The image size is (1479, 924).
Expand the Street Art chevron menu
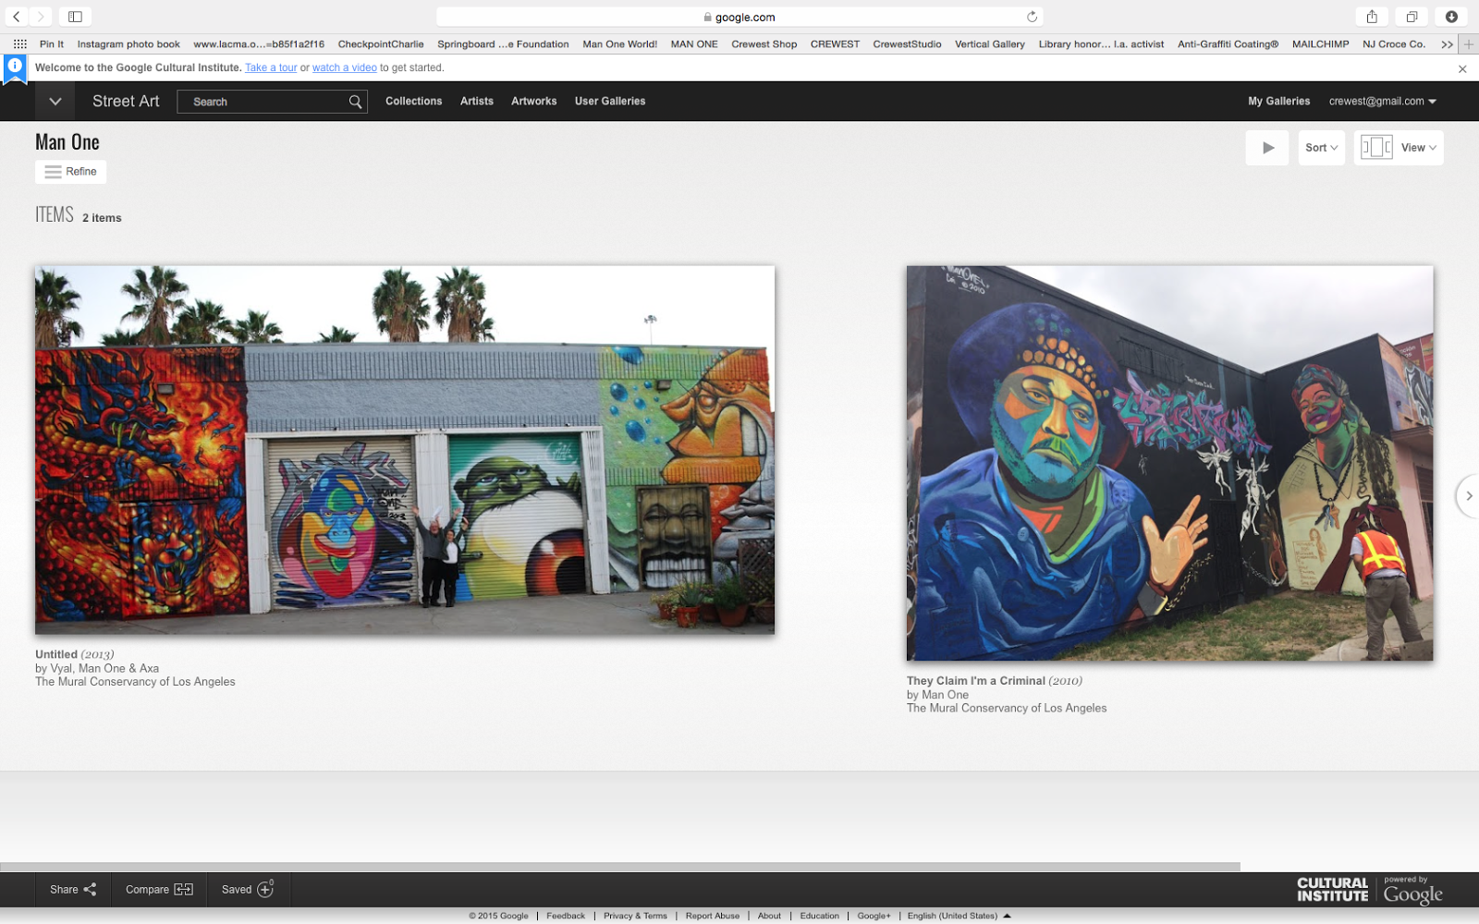55,102
